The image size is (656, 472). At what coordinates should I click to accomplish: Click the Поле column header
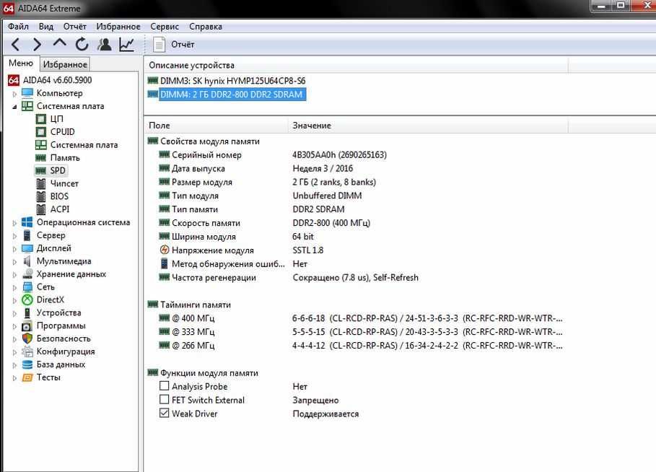[217, 126]
